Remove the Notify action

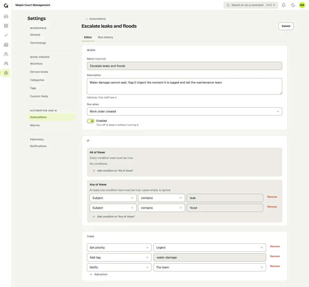point(275,266)
